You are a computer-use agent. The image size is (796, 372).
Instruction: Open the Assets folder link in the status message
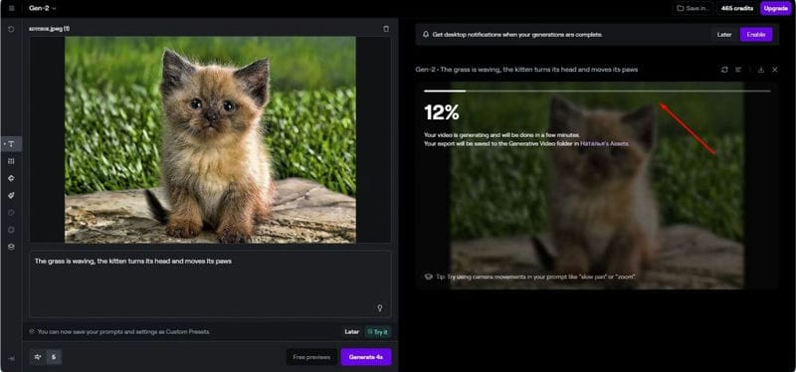pos(604,144)
